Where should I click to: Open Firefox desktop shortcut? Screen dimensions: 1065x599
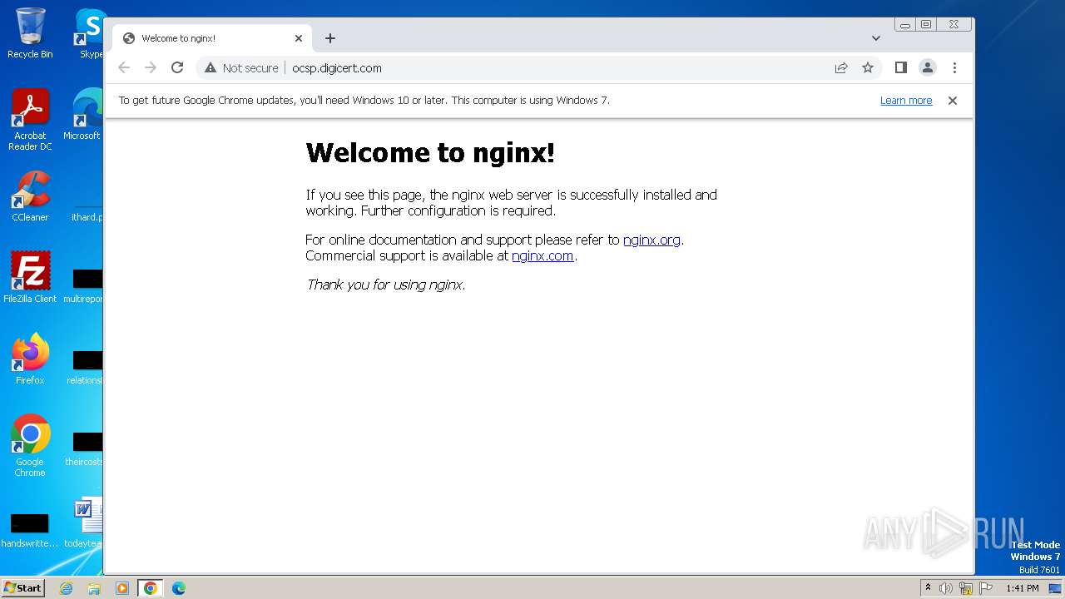click(30, 359)
